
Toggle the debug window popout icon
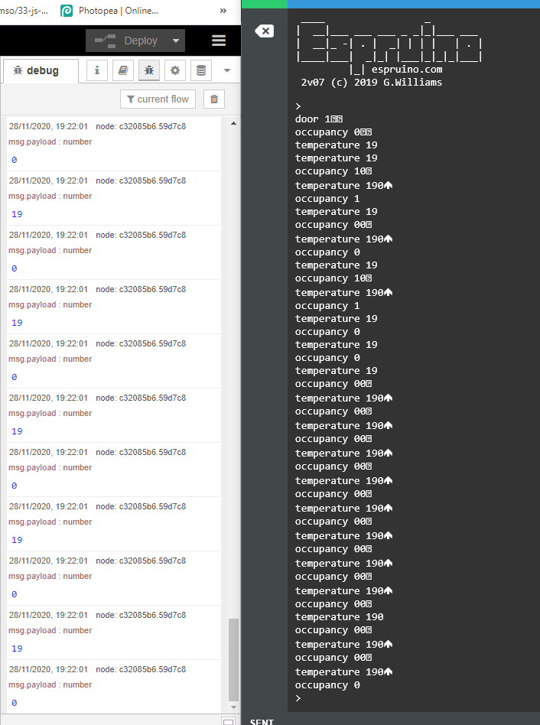(x=228, y=721)
